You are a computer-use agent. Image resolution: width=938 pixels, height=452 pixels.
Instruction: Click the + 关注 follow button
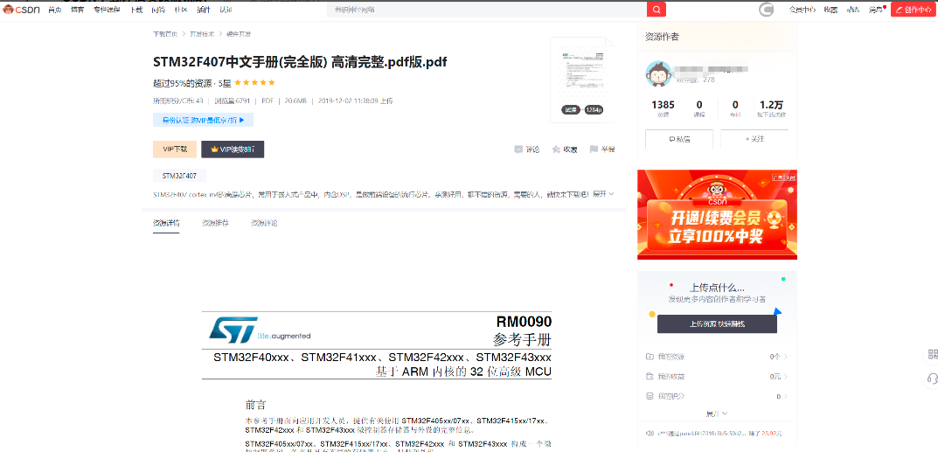click(x=754, y=139)
